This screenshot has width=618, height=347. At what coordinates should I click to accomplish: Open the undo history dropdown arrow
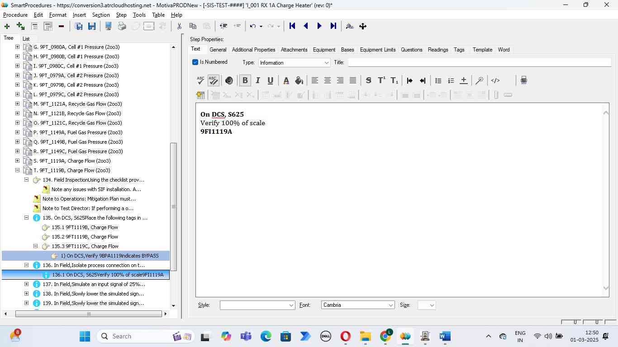coord(261,26)
